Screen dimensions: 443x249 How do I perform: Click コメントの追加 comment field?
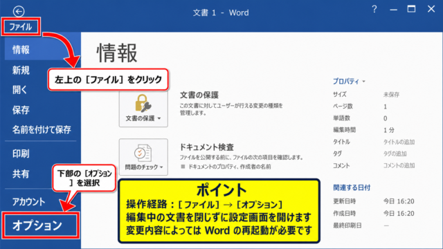(x=399, y=165)
